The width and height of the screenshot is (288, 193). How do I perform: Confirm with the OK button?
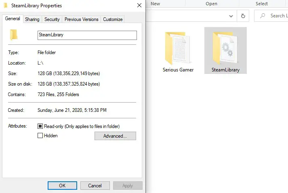(62, 185)
